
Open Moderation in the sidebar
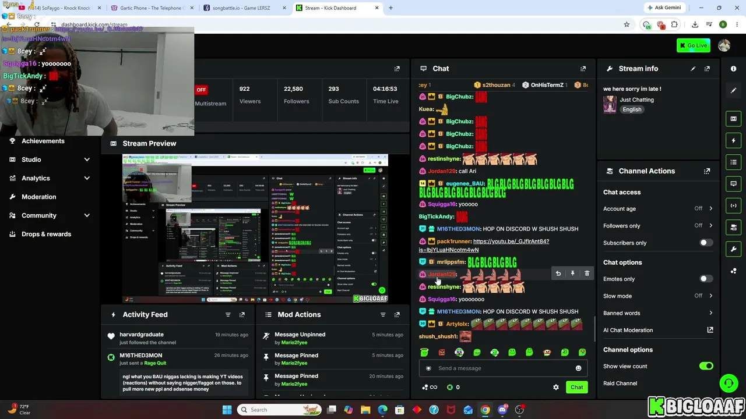39,197
